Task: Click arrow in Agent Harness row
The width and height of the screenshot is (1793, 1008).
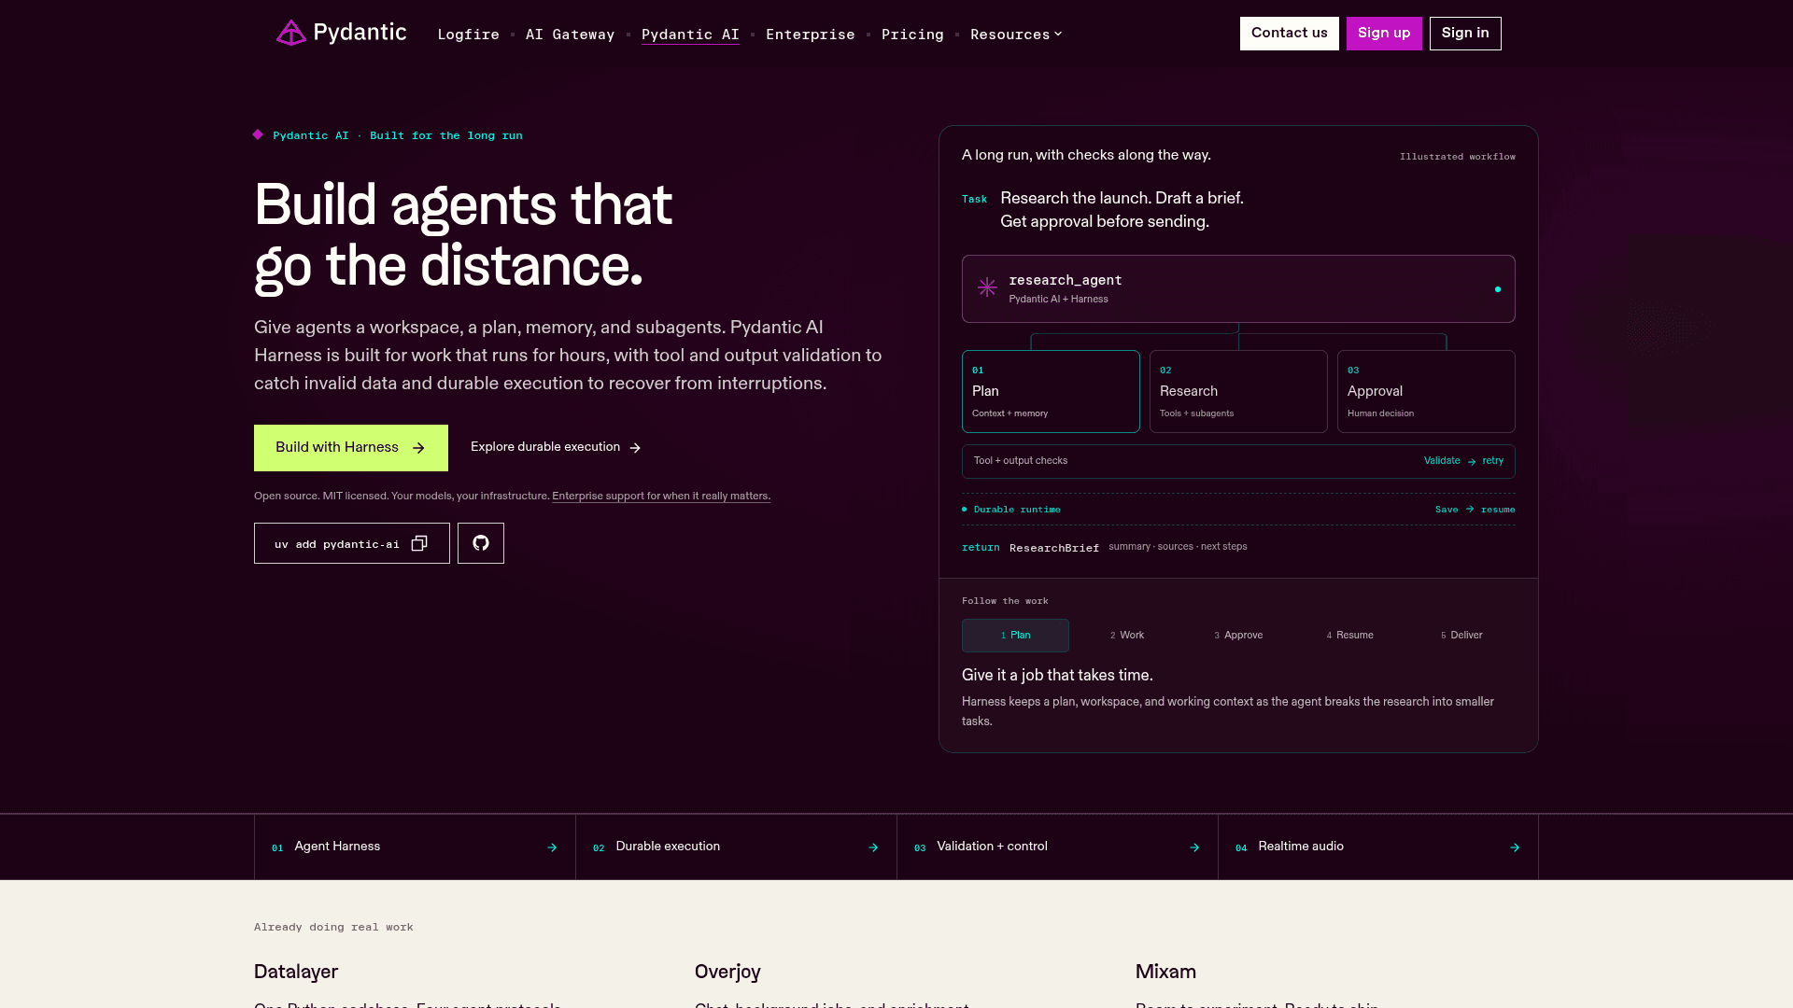Action: (552, 847)
